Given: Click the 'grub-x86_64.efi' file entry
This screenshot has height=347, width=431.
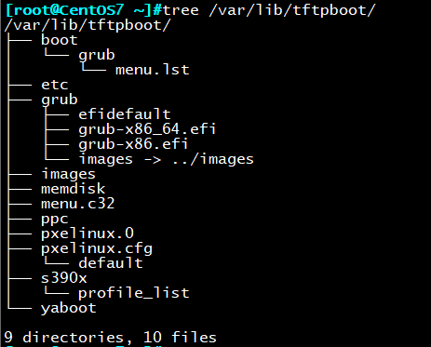Looking at the screenshot, I should [x=147, y=129].
